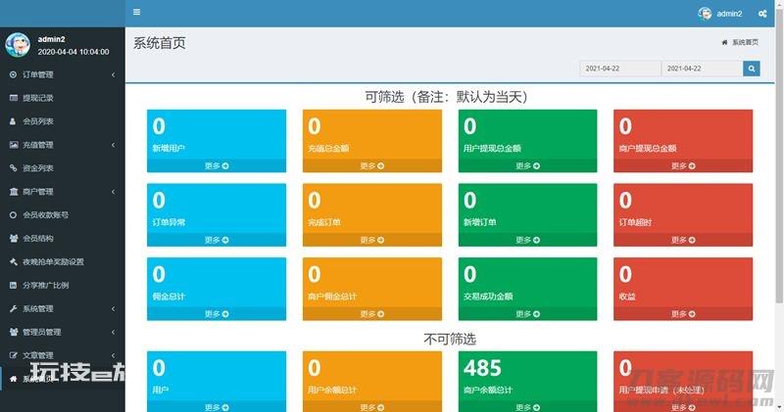The image size is (784, 412).
Task: Open 更多 on the 商户提现总金额 card
Action: pyautogui.click(x=683, y=165)
